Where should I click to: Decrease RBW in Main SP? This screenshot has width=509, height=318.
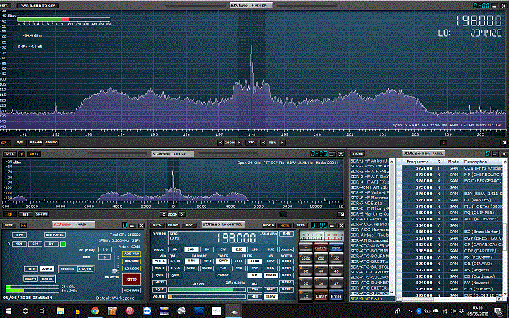click(263, 143)
